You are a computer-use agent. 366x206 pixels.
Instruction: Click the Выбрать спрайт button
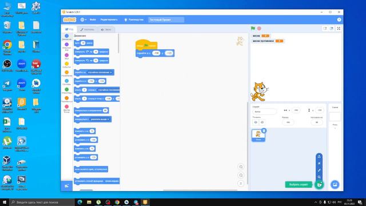pos(299,184)
